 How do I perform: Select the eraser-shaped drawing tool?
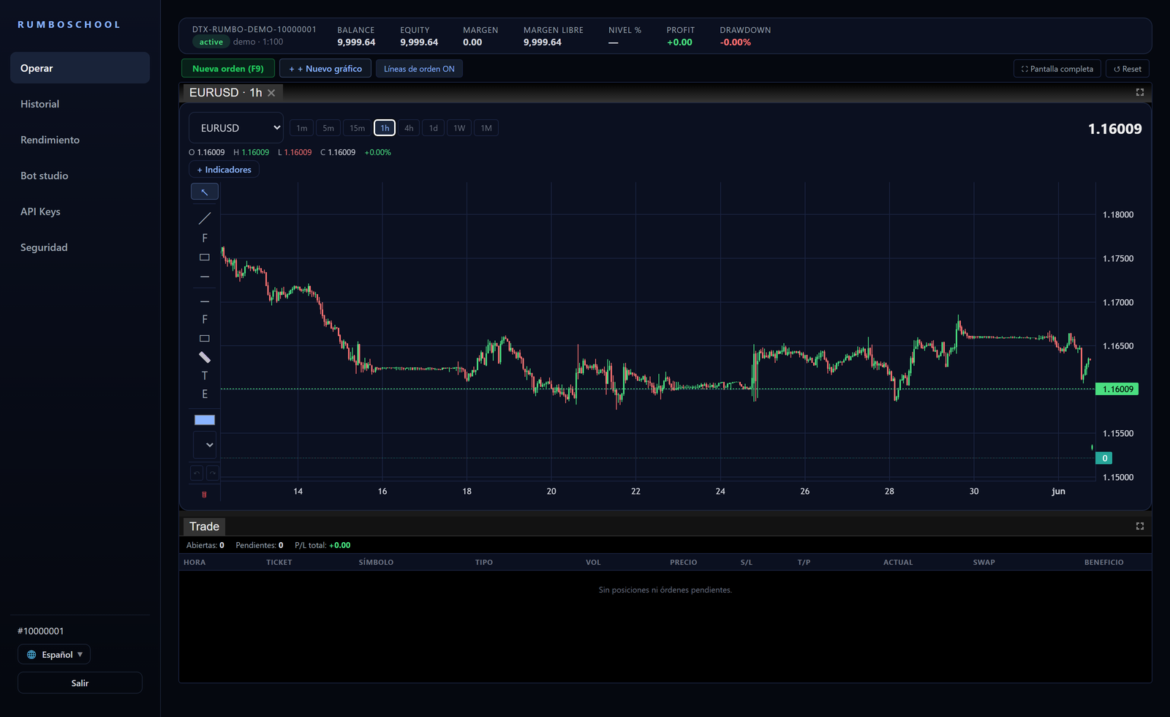pos(205,357)
